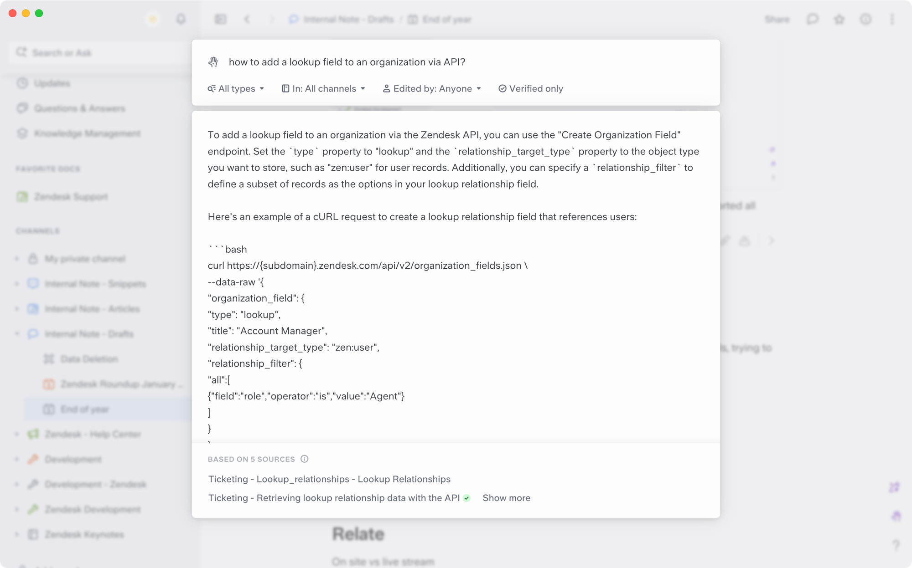Screen dimensions: 912x568
Task: Select Questions & Answers in sidebar
Action: 79,108
